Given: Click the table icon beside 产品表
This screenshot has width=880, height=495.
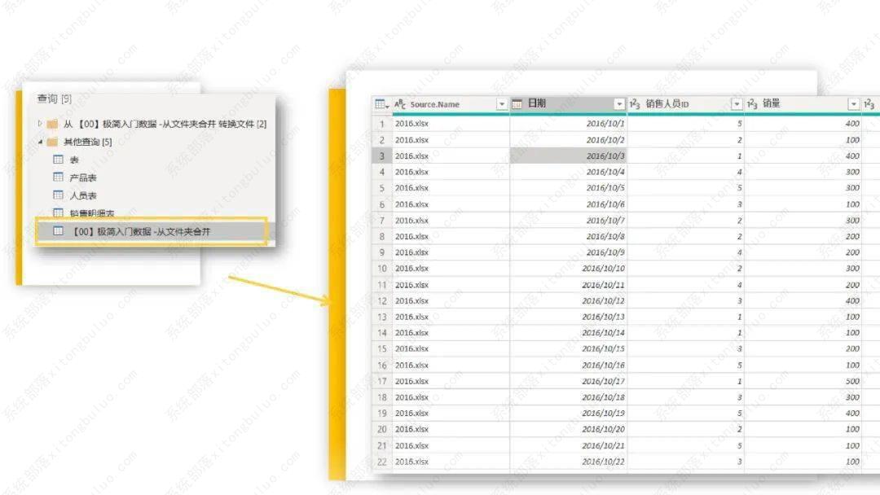Looking at the screenshot, I should 58,177.
